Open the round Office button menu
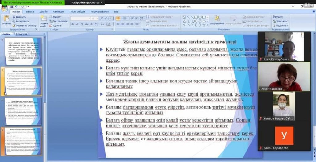The image size is (316, 162). click(x=4, y=9)
